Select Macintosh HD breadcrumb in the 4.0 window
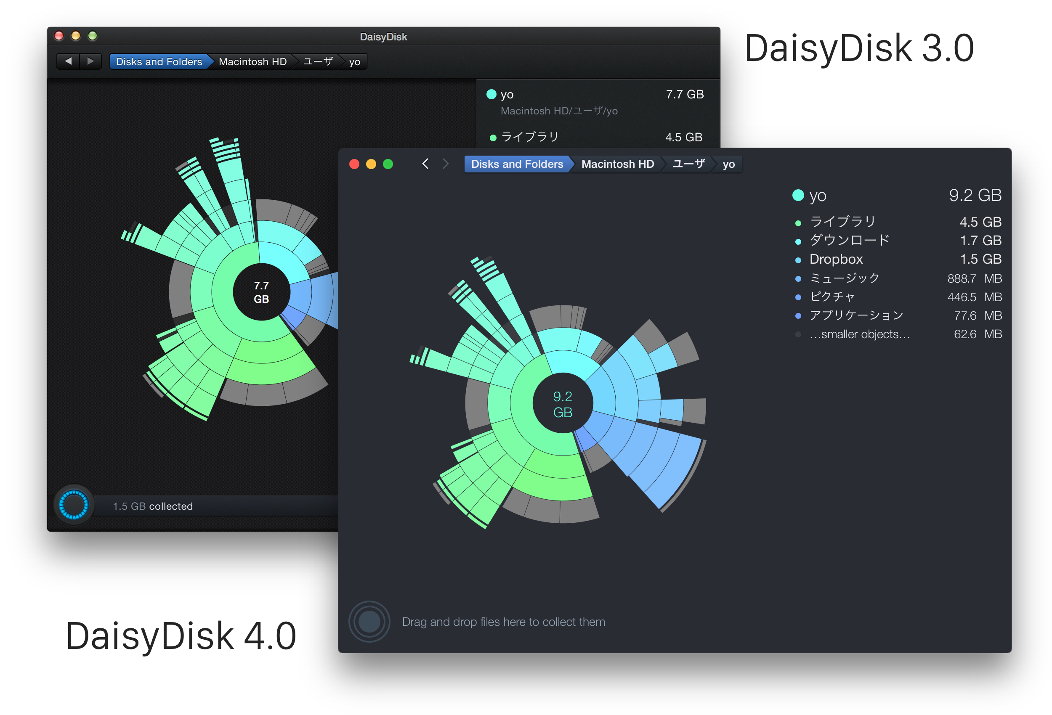Viewport: 1052px width, 715px height. coord(617,164)
